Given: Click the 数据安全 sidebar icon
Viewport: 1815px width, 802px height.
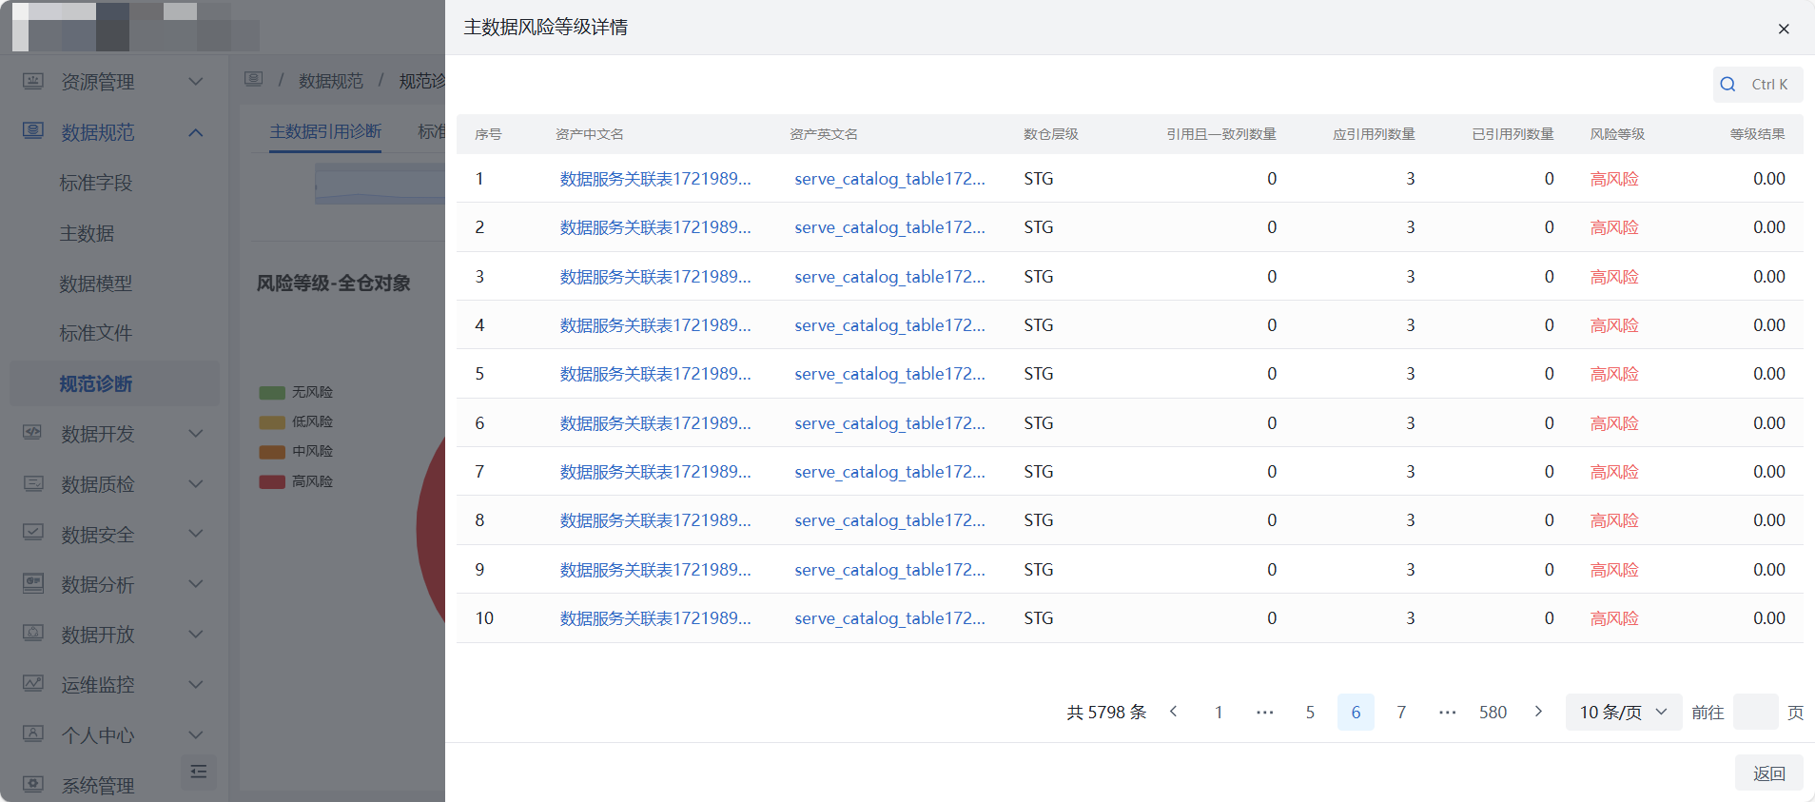Looking at the screenshot, I should point(33,533).
